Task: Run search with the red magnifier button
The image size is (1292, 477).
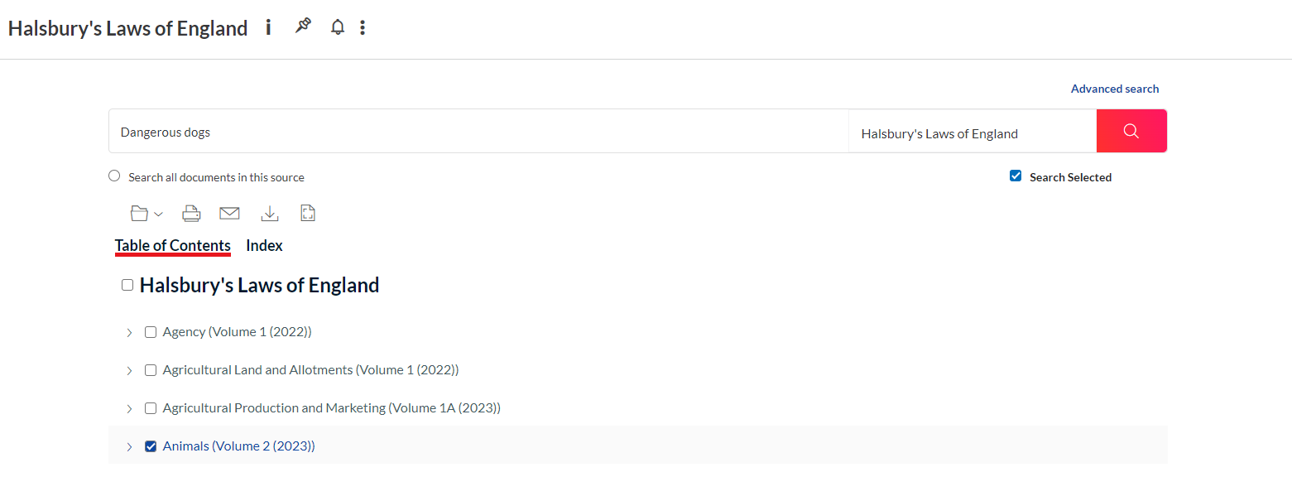Action: tap(1131, 131)
